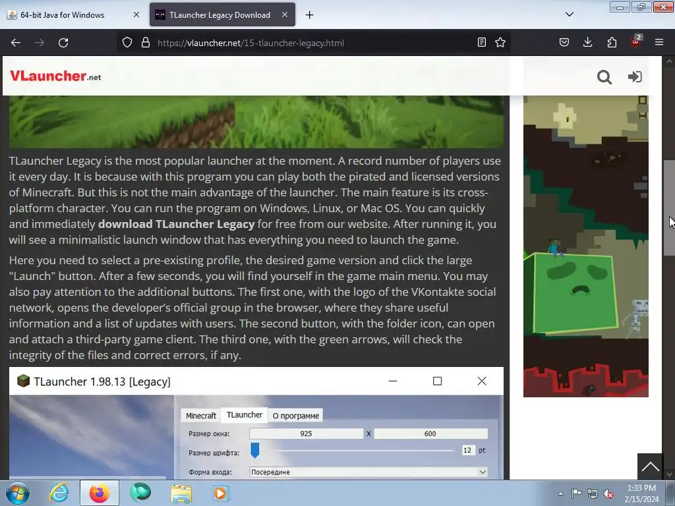The image size is (675, 506).
Task: Switch to the 64-bit Java for Windows tab
Action: (x=73, y=14)
